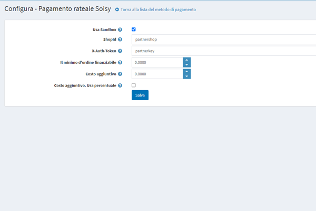The height and width of the screenshot is (211, 316).
Task: Enable Costo aggiuntivo Usa percentuale checkbox
Action: coord(134,85)
